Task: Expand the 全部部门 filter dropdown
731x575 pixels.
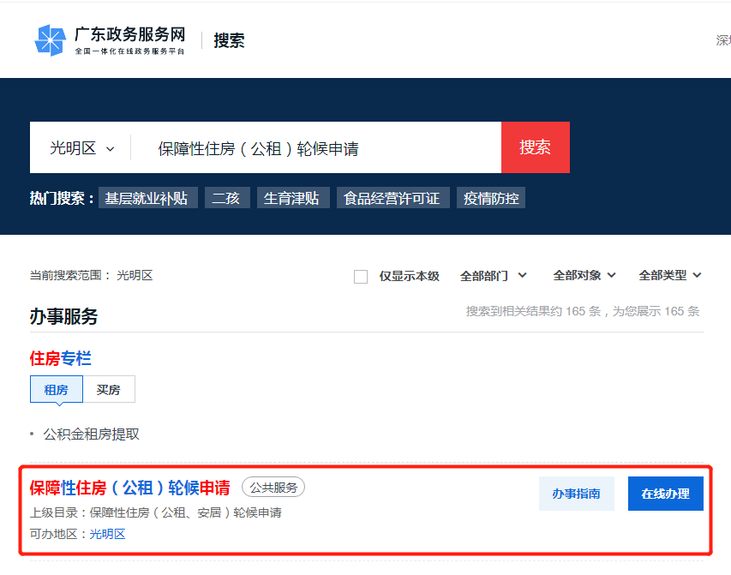Action: [494, 275]
